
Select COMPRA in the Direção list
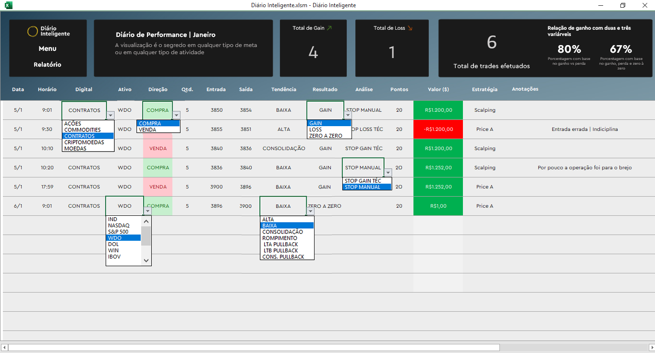point(158,124)
